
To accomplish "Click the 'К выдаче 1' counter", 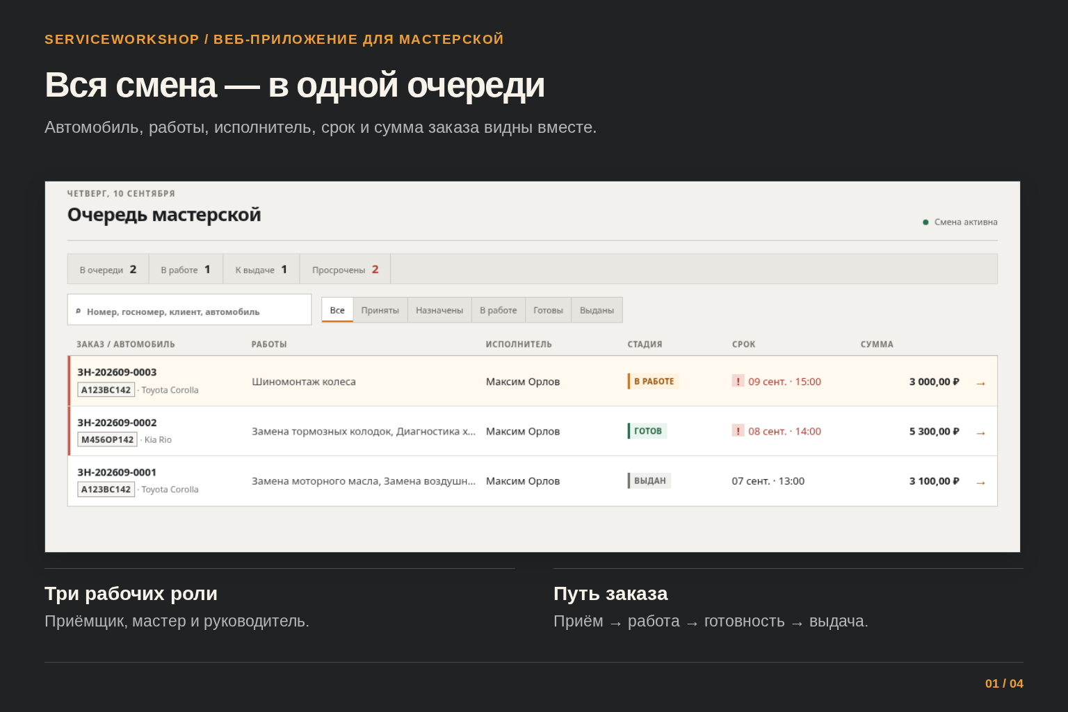I will coord(261,269).
